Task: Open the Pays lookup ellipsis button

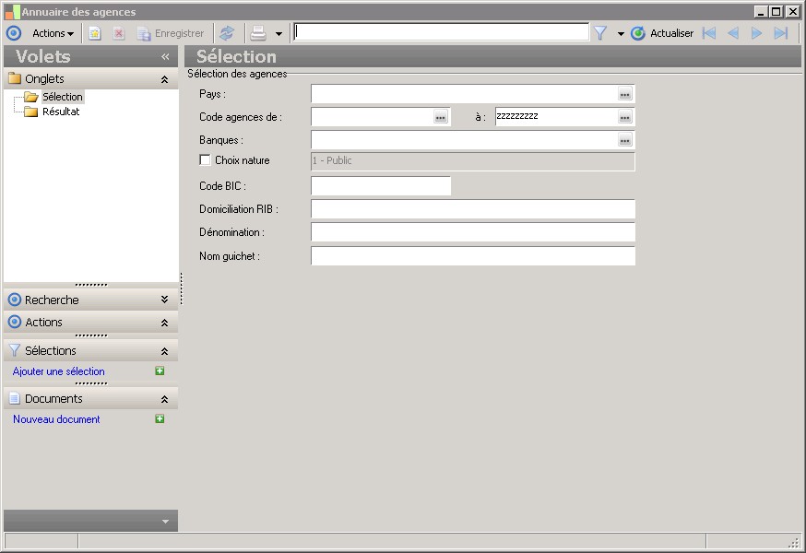Action: tap(625, 94)
